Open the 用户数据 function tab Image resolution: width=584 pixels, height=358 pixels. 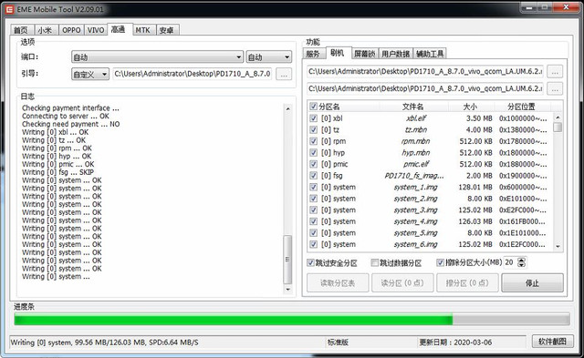[395, 54]
